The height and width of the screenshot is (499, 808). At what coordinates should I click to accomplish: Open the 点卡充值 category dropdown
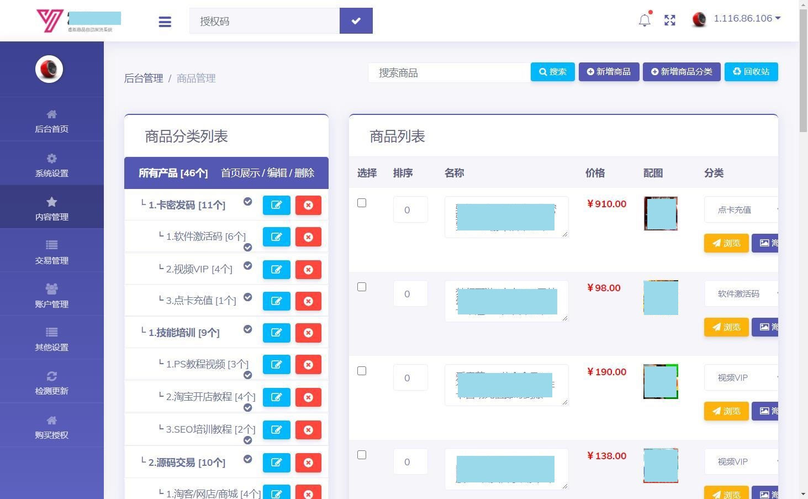pos(740,209)
